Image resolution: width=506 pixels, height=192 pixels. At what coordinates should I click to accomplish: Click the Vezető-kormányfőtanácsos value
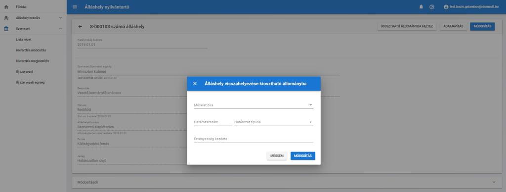point(99,93)
